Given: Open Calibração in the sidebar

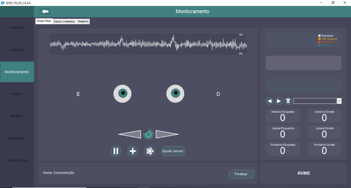Looking at the screenshot, I should click(17, 50).
